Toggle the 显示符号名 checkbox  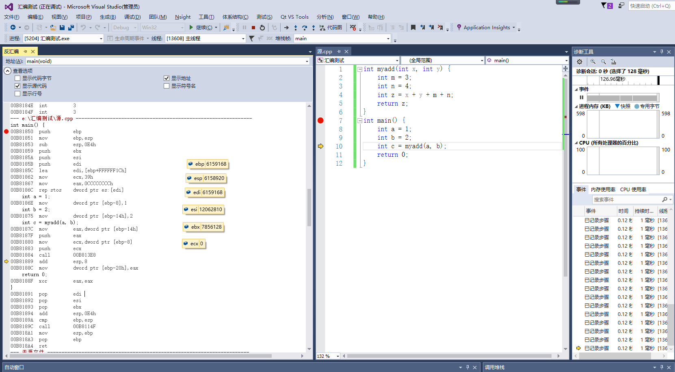point(167,86)
